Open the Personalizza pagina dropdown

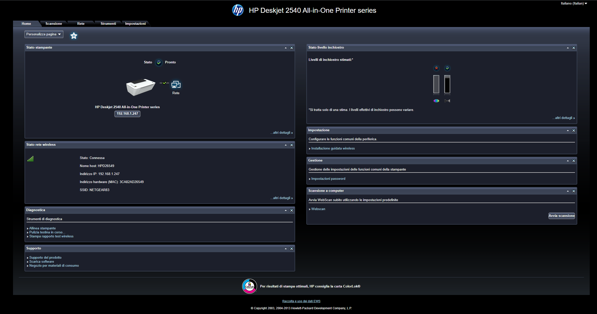point(44,34)
